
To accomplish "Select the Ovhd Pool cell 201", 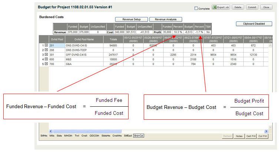I will point(56,45).
